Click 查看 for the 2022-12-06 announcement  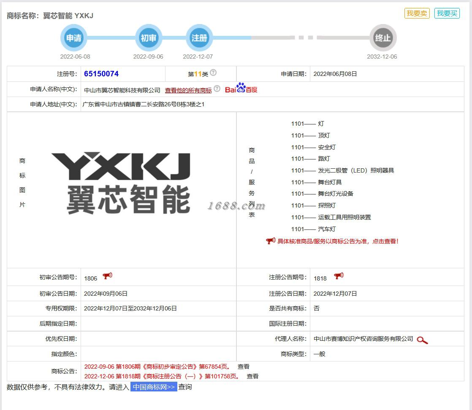point(252,376)
